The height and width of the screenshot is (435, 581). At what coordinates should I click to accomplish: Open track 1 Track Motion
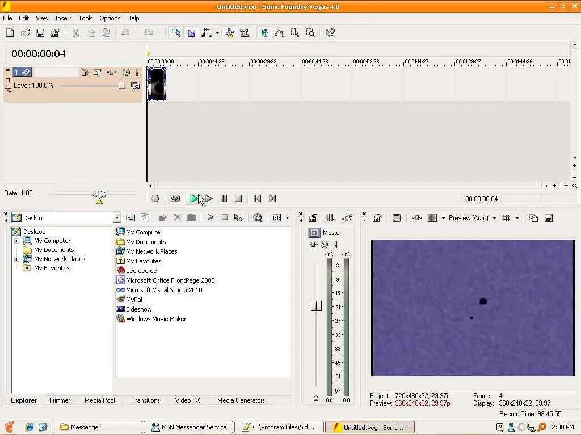coord(98,72)
